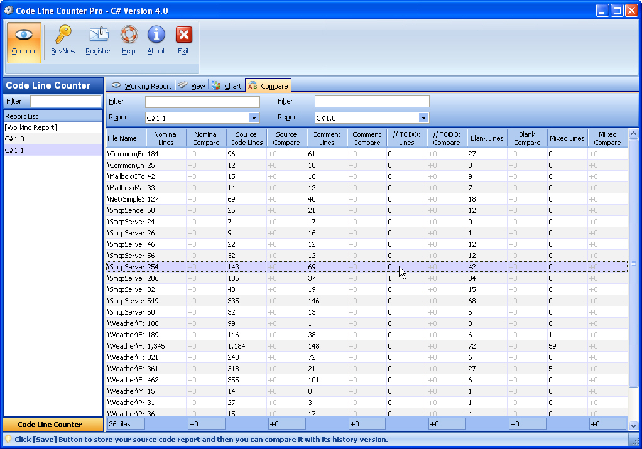
Task: Click the Register envelope icon
Action: 99,35
